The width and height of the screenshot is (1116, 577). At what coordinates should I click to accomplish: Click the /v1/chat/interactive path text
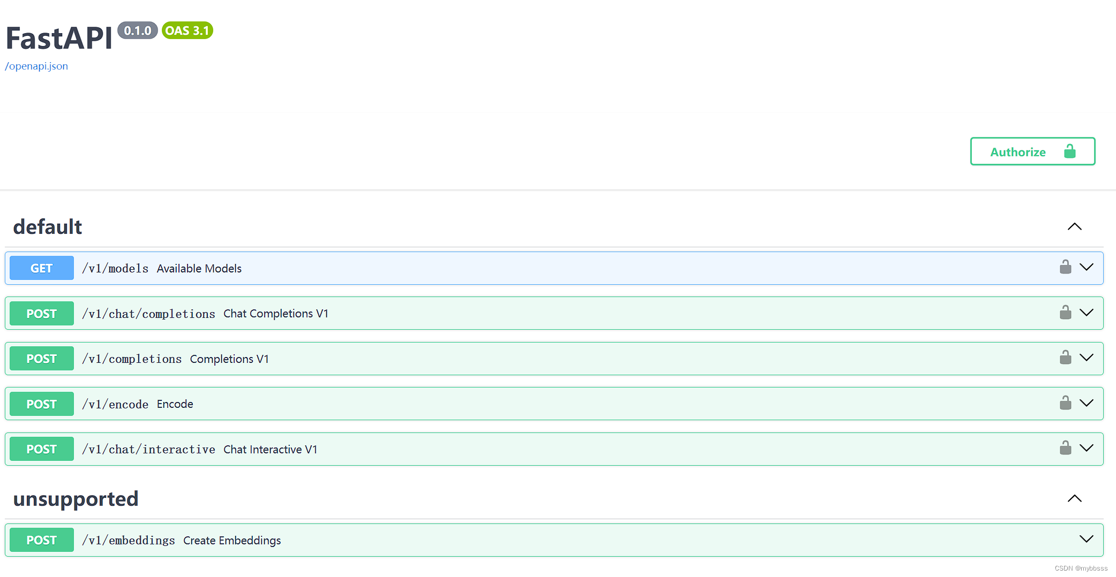pyautogui.click(x=148, y=449)
